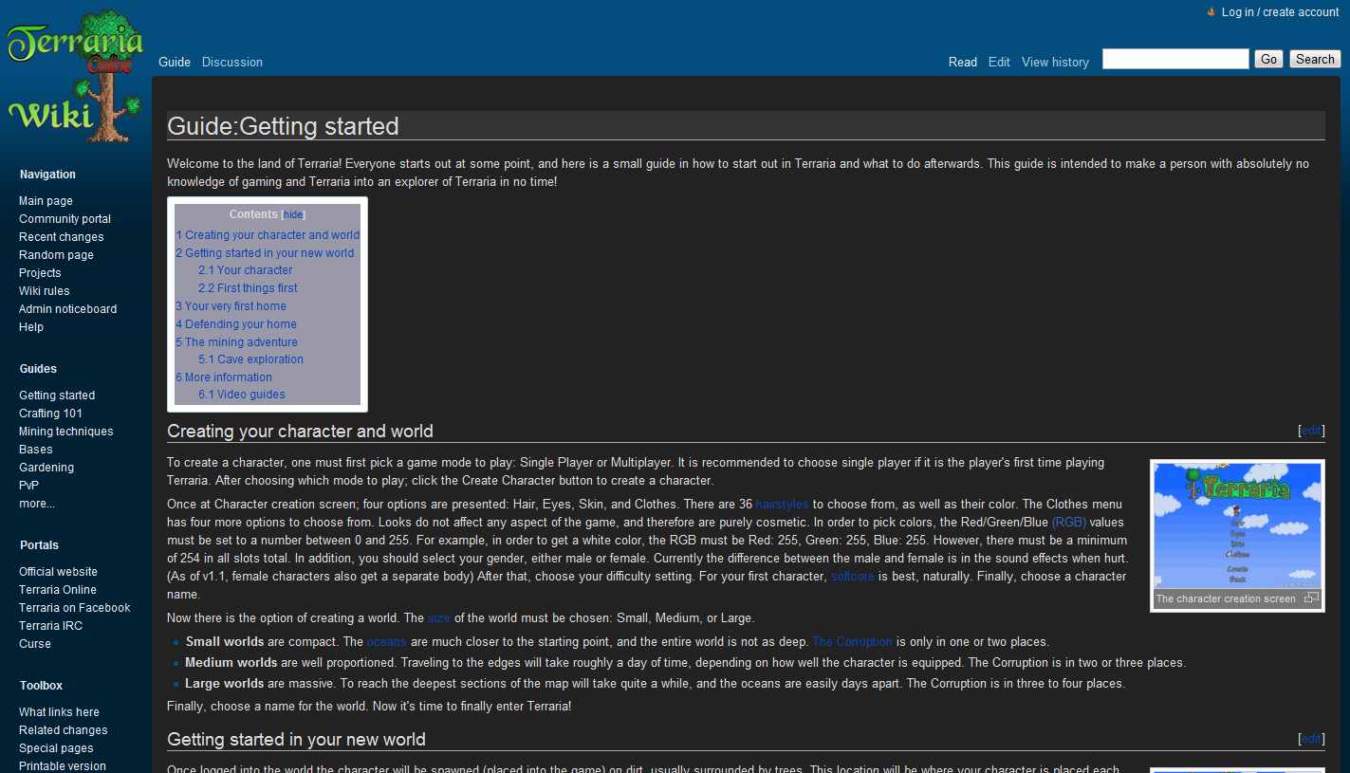Viewport: 1350px width, 773px height.
Task: Switch to the Discussion tab
Action: pyautogui.click(x=232, y=62)
